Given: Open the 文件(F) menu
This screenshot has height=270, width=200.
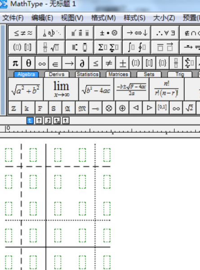Looking at the screenshot, I should pyautogui.click(x=13, y=18).
